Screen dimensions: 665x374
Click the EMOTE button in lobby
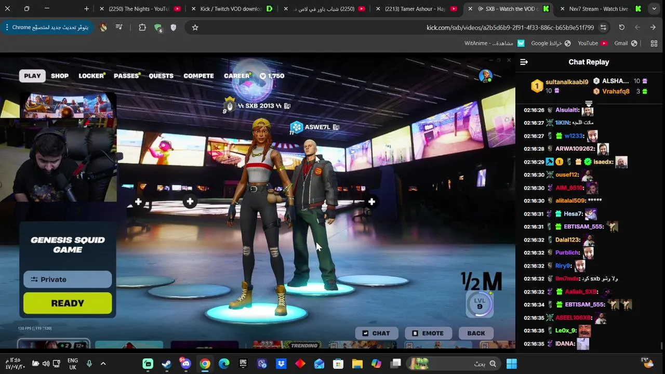(428, 333)
